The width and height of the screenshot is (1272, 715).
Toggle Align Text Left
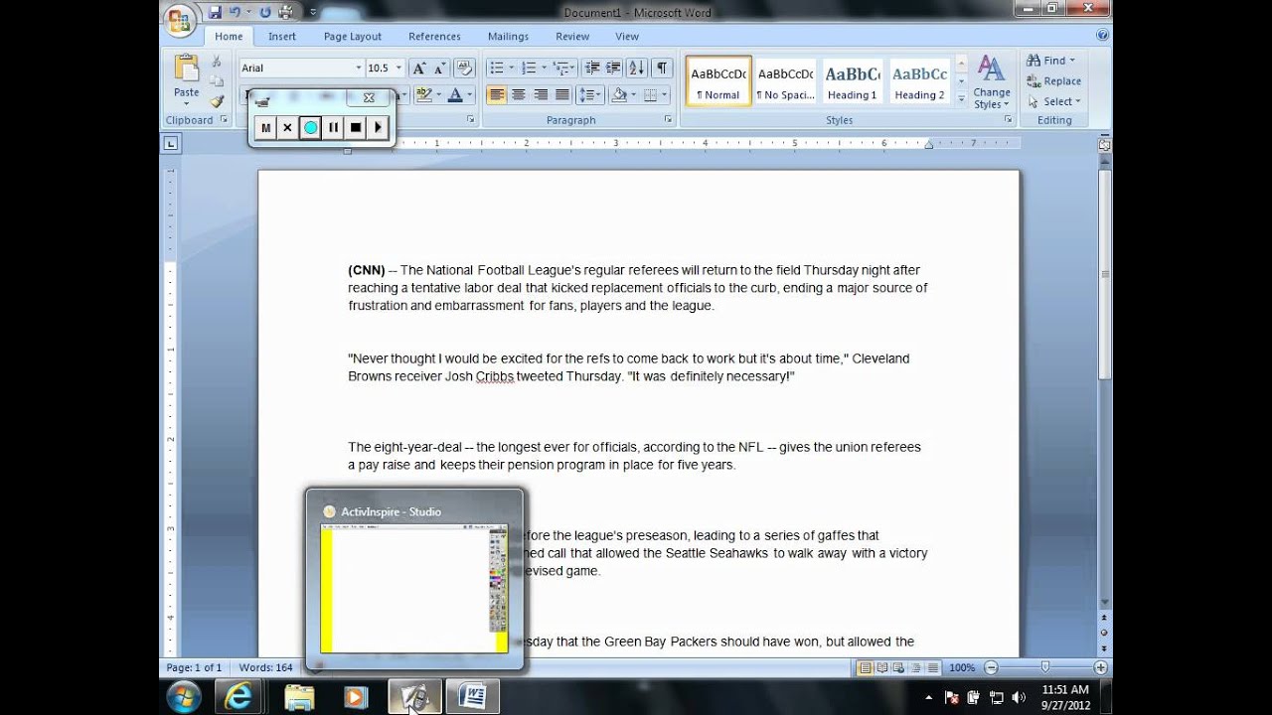[496, 95]
